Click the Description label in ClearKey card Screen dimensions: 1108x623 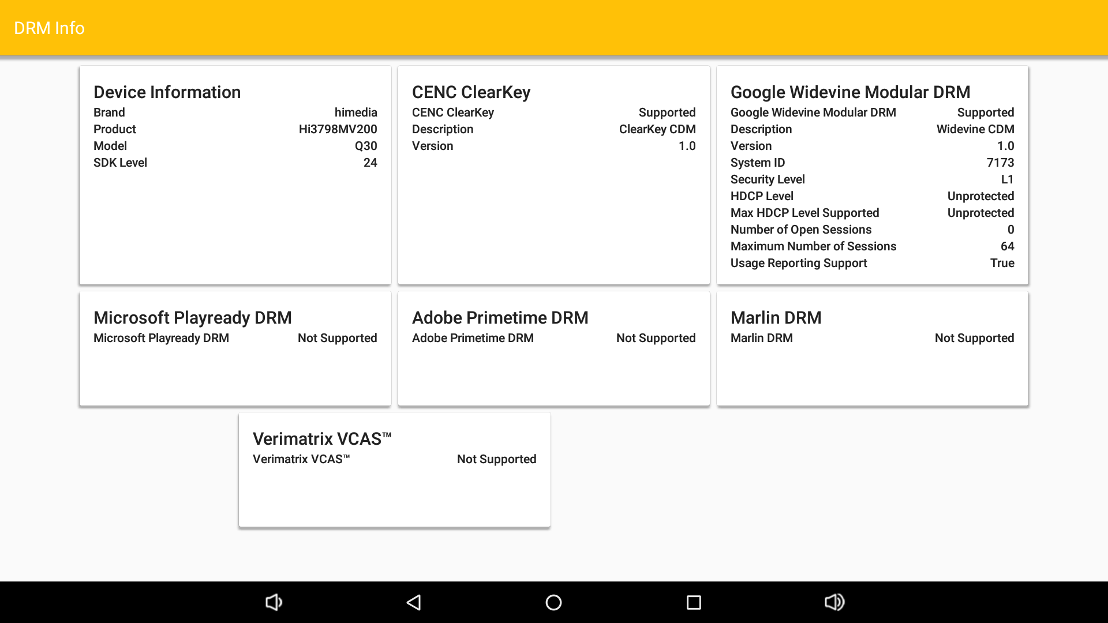pyautogui.click(x=443, y=129)
